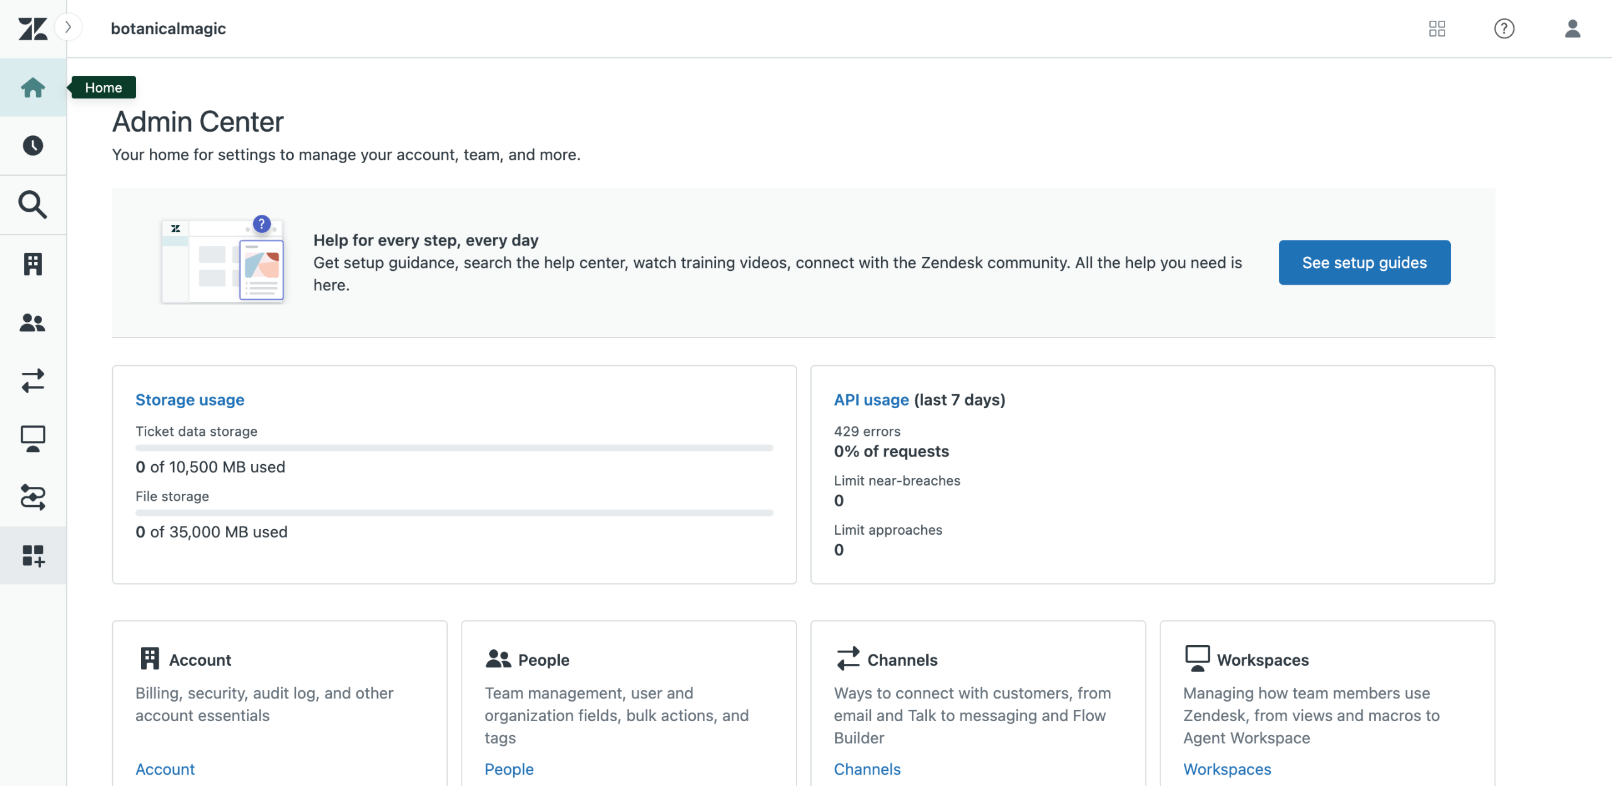Open the Storage usage link
The image size is (1612, 786).
(x=190, y=400)
